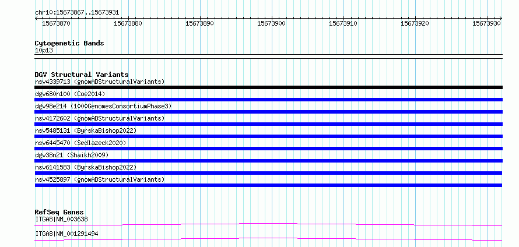519x247 pixels.
Task: Click ruler position 15673920
Action: pyautogui.click(x=415, y=23)
